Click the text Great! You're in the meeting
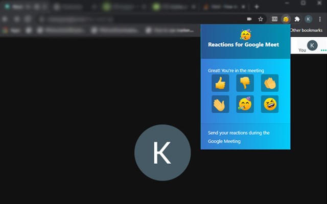This screenshot has height=204, width=327. (236, 70)
